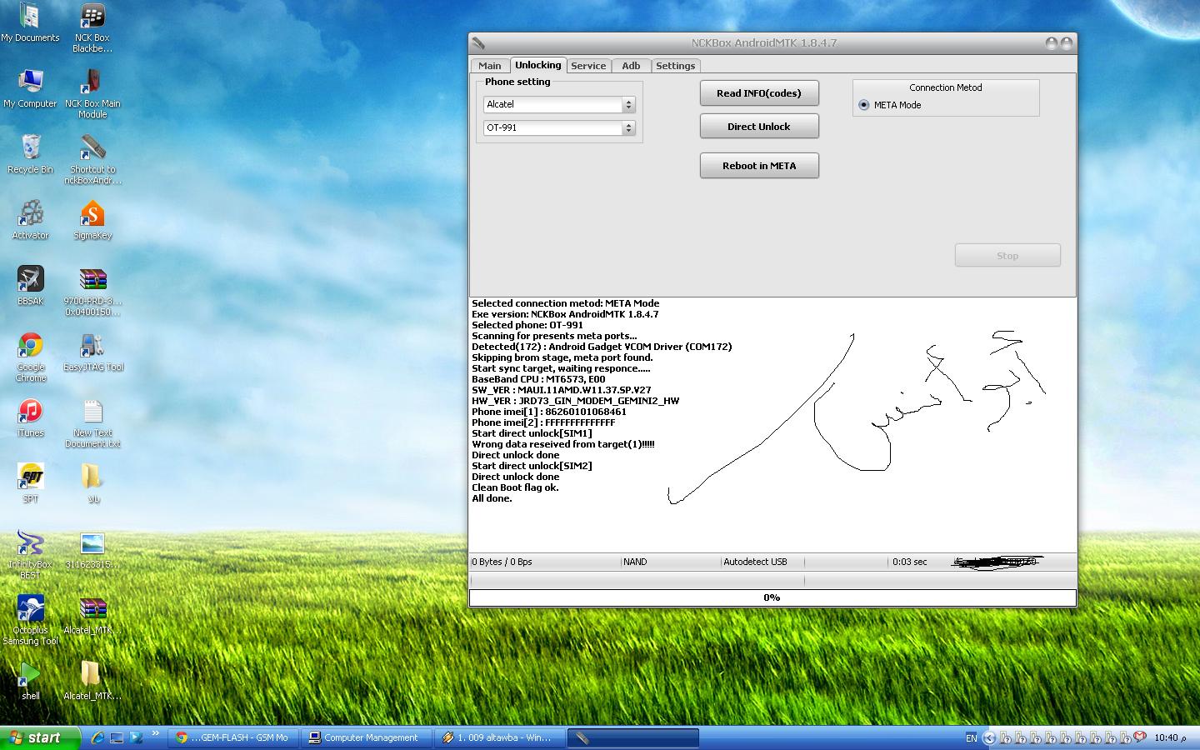Click the 'All done.' log line

(492, 498)
